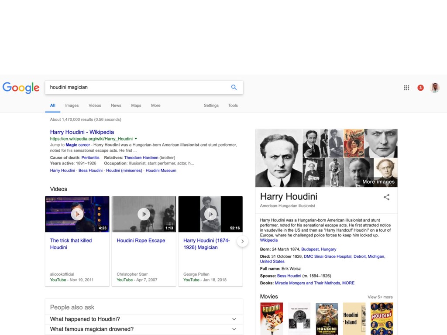The image size is (447, 335).
Task: Open the Houdini Museum sitelink
Action: [x=161, y=171]
